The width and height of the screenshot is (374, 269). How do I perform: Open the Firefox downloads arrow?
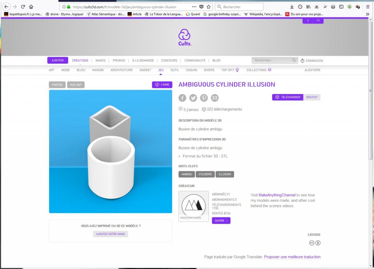(x=292, y=7)
